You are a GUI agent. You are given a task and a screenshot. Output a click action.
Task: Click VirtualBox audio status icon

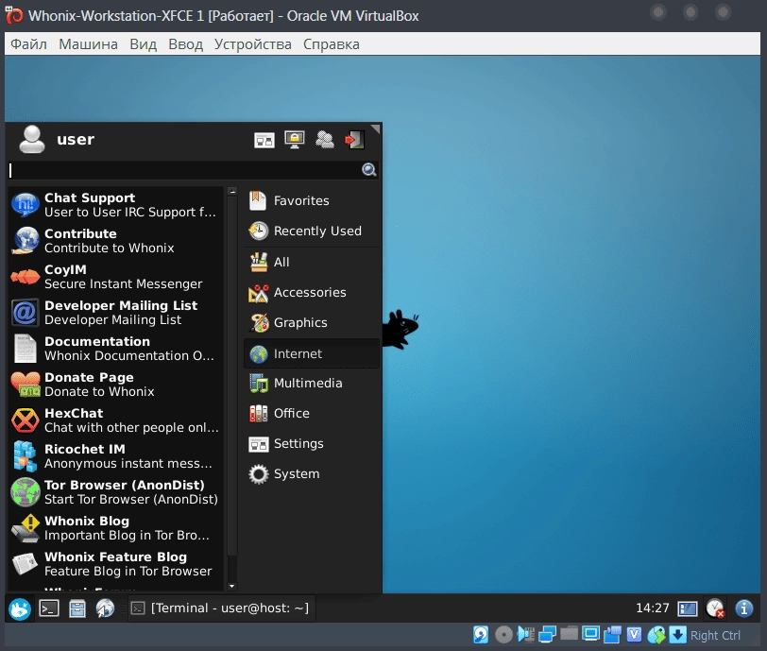pyautogui.click(x=526, y=635)
